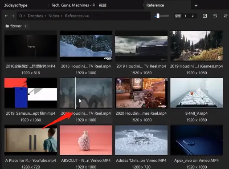Click 1280 x 720 under A Place for P
Viewport: 229px width, 169px height.
(x=31, y=167)
